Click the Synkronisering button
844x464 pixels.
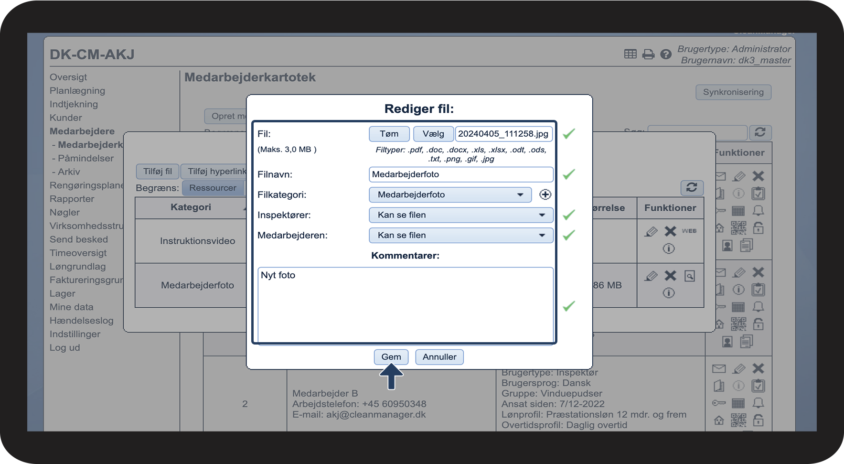[733, 92]
